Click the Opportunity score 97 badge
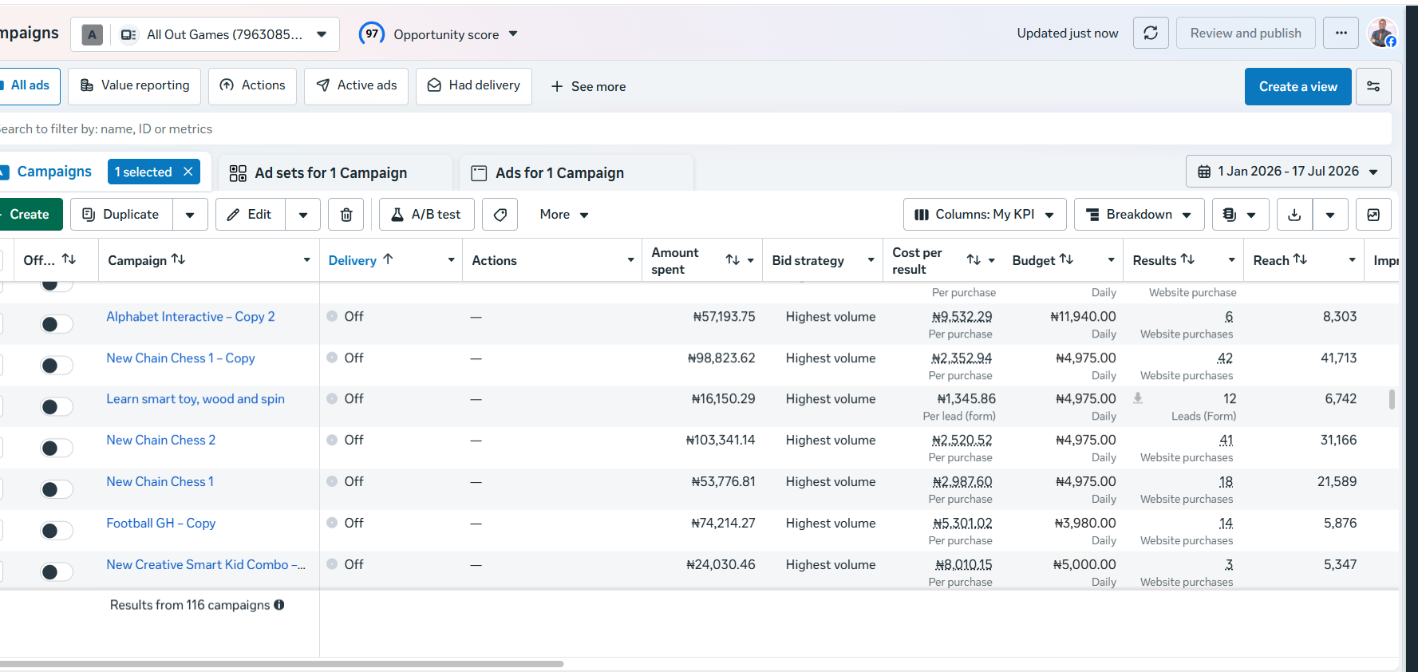This screenshot has height=672, width=1418. click(372, 34)
